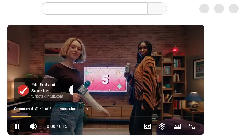Pause the video ad

point(17,126)
